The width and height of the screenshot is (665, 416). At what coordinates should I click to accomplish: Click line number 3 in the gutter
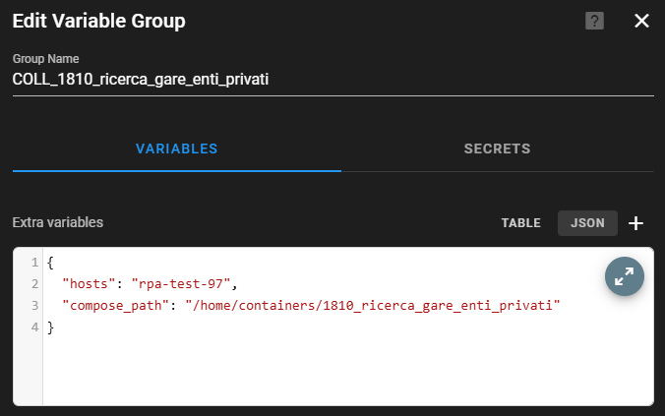pyautogui.click(x=34, y=306)
